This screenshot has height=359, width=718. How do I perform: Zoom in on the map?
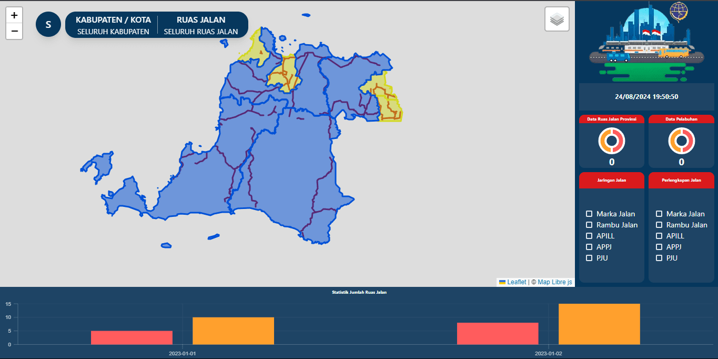(x=14, y=15)
